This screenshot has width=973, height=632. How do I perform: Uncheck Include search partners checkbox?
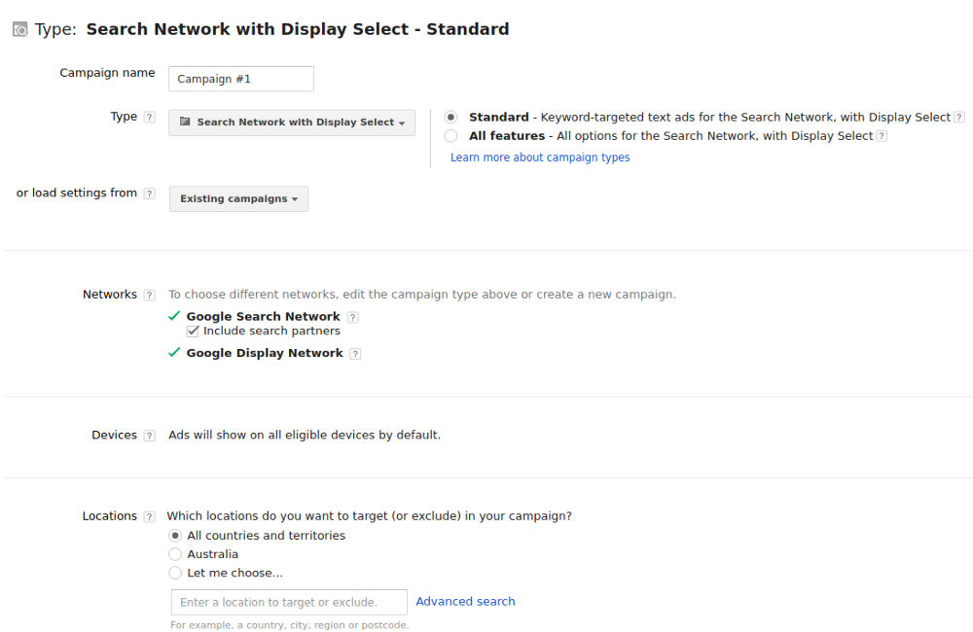[193, 332]
